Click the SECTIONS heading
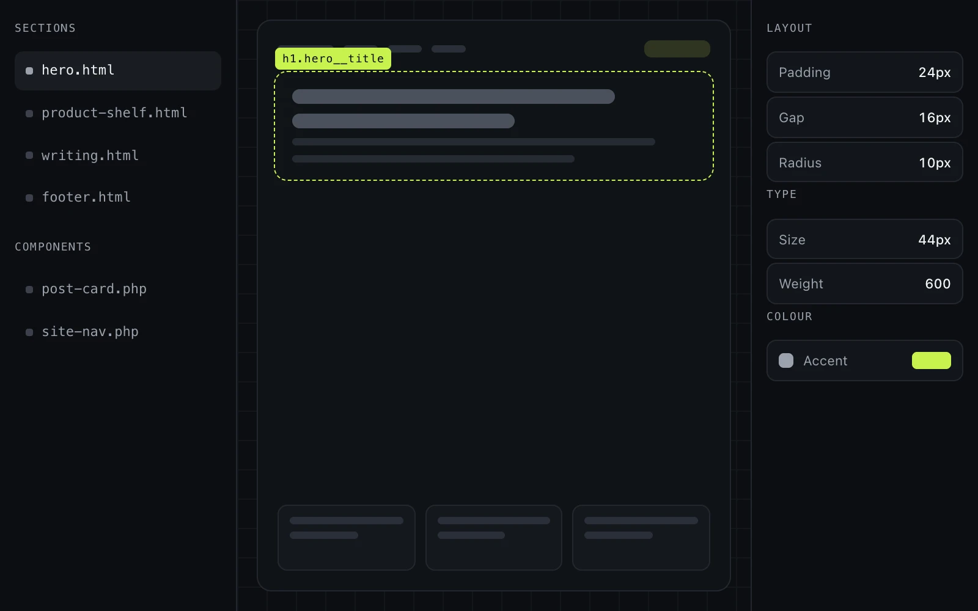The image size is (978, 611). pyautogui.click(x=45, y=28)
